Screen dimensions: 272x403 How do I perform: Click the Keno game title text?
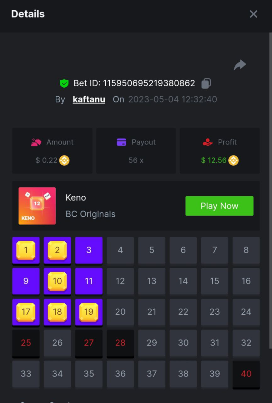(76, 197)
